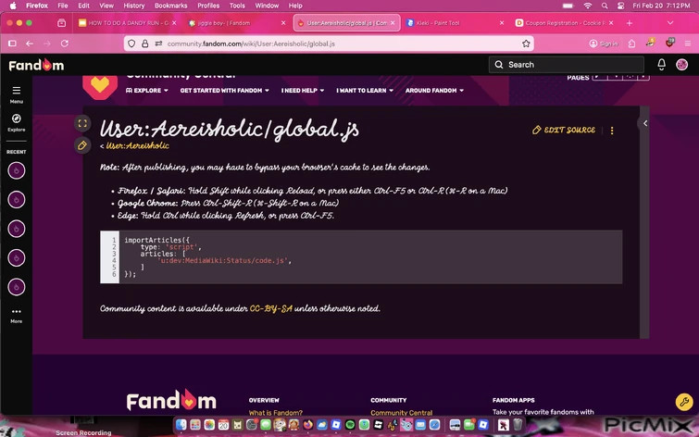Open Finder from the Dock
Image resolution: width=699 pixels, height=437 pixels.
click(x=181, y=425)
